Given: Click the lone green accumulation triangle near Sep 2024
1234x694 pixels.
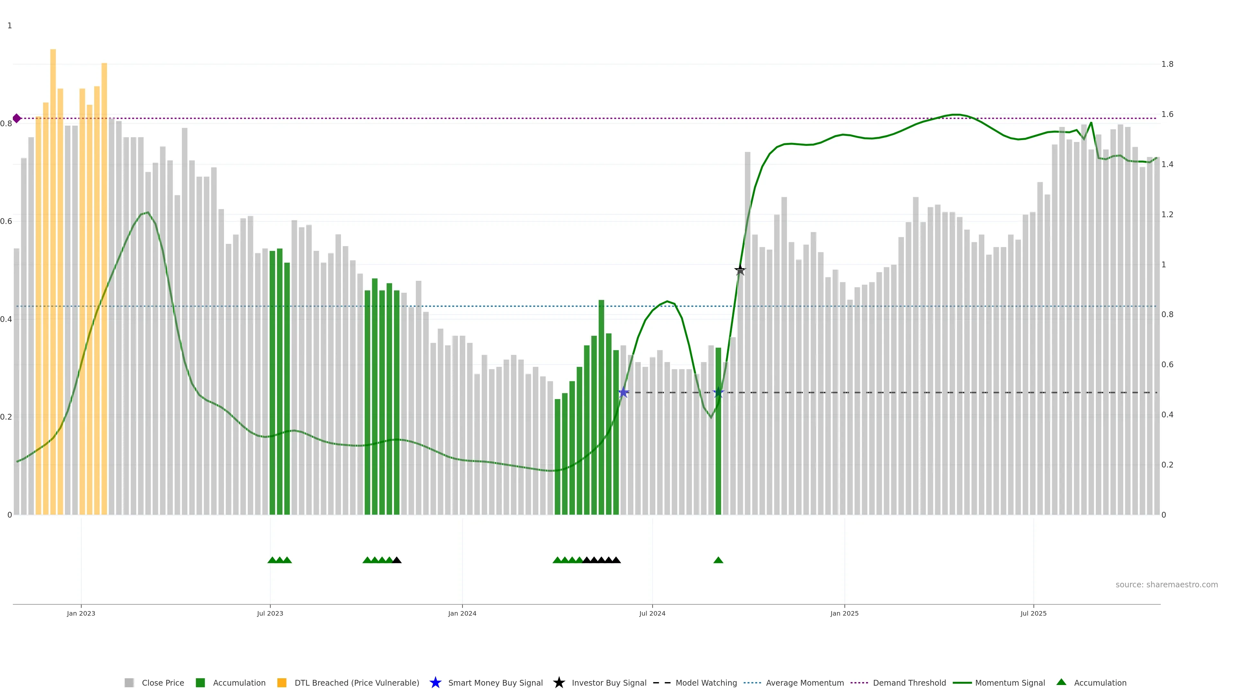Looking at the screenshot, I should click(x=718, y=560).
